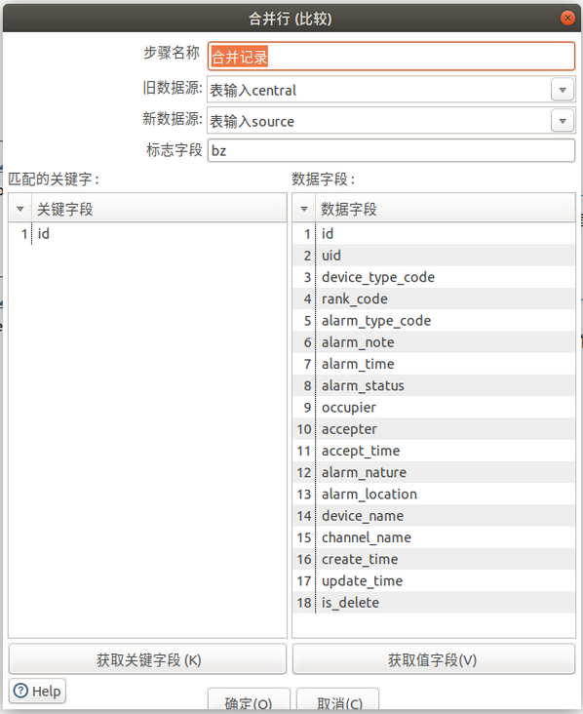Select the accept_time data field row
This screenshot has height=714, width=583.
tap(433, 451)
